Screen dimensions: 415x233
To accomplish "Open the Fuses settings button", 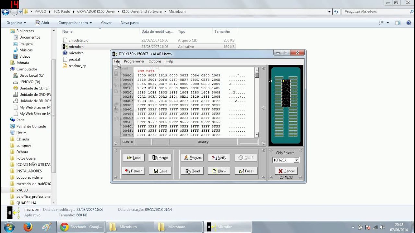I will pyautogui.click(x=246, y=171).
